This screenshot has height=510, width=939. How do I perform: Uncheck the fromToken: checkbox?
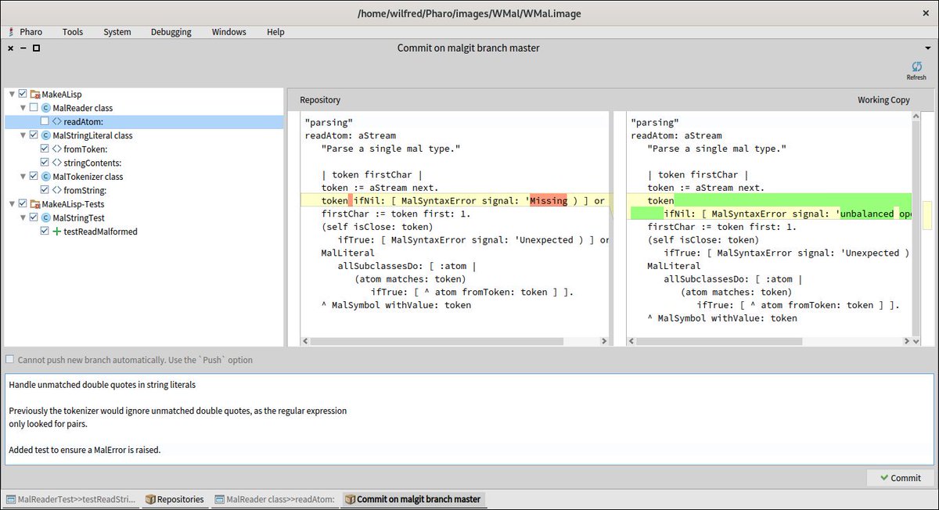click(x=45, y=149)
